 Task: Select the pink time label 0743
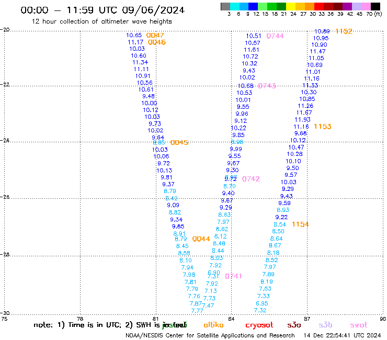coord(267,86)
